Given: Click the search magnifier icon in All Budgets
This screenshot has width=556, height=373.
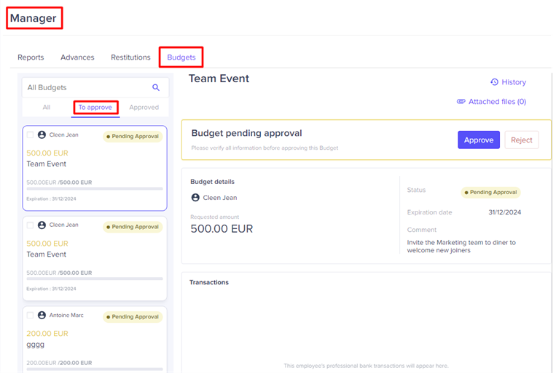Looking at the screenshot, I should (x=155, y=87).
